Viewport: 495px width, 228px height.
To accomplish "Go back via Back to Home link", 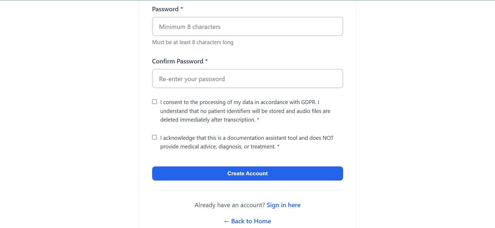I will pos(251,221).
